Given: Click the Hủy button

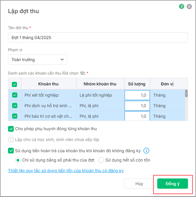Looking at the screenshot, I should [x=139, y=184].
